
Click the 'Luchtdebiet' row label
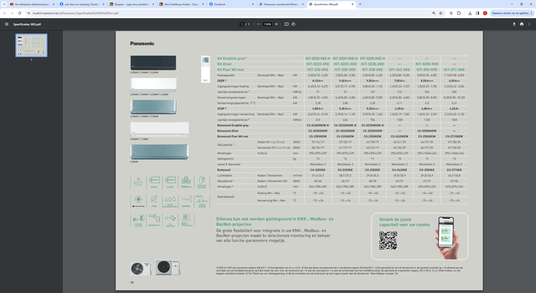224,175
